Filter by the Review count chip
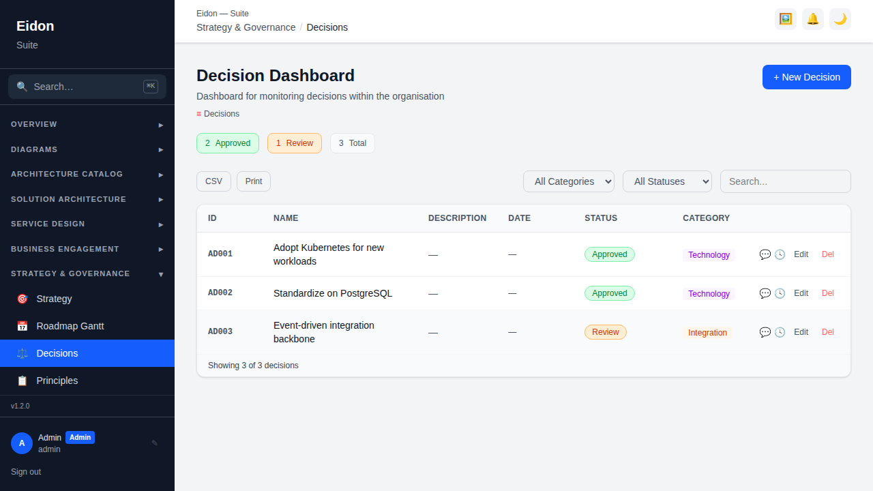The height and width of the screenshot is (491, 873). click(x=295, y=143)
